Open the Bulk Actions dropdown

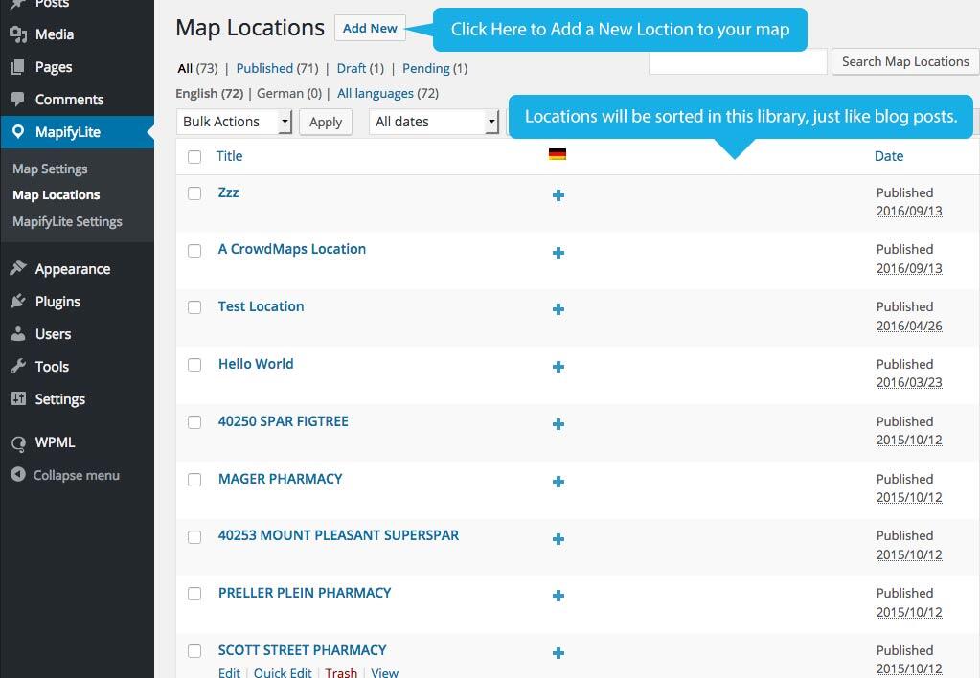coord(234,122)
